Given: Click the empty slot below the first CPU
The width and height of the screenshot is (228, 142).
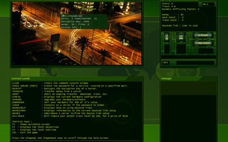Looking at the screenshot, I should [x=167, y=49].
